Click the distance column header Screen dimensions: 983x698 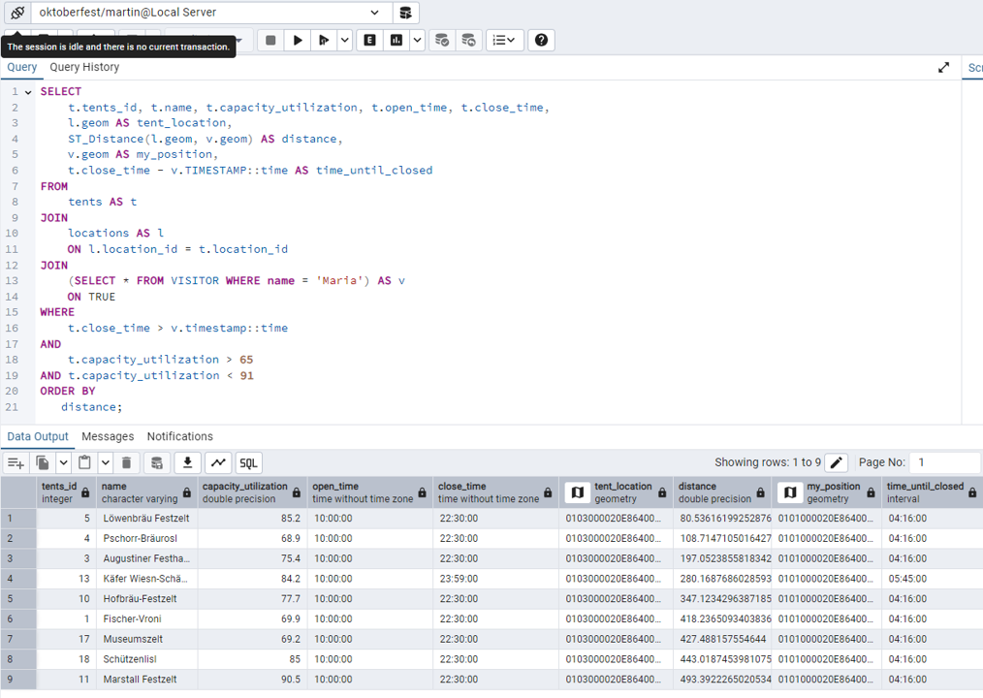pyautogui.click(x=722, y=492)
